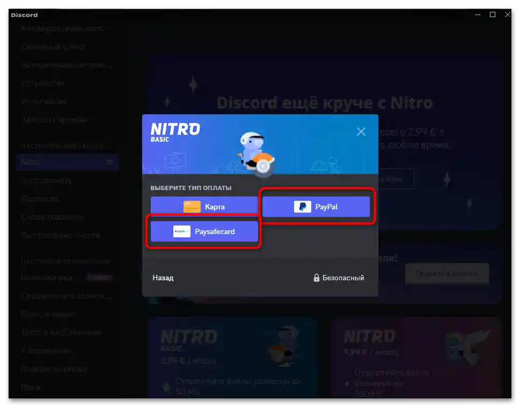Click the PayPal logo icon
Image resolution: width=520 pixels, height=407 pixels.
point(303,207)
